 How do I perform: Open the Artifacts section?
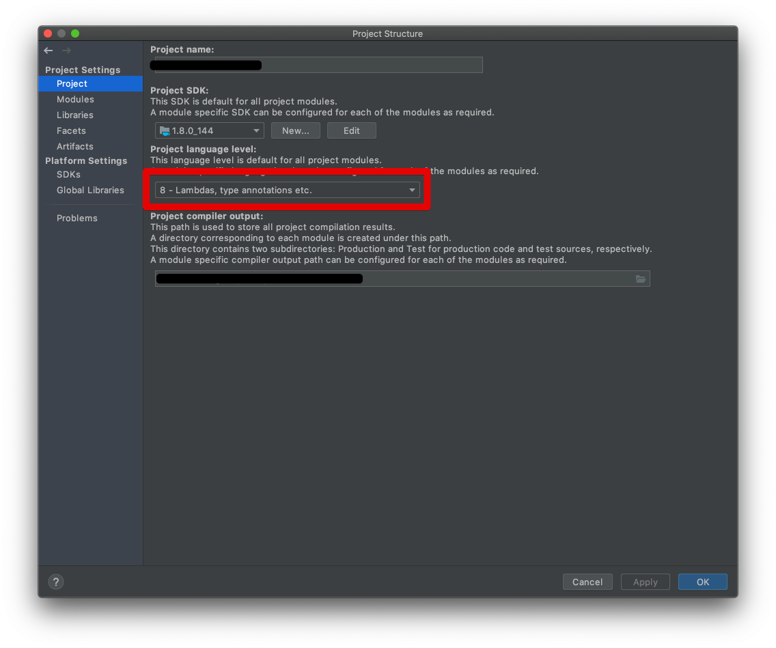click(75, 146)
